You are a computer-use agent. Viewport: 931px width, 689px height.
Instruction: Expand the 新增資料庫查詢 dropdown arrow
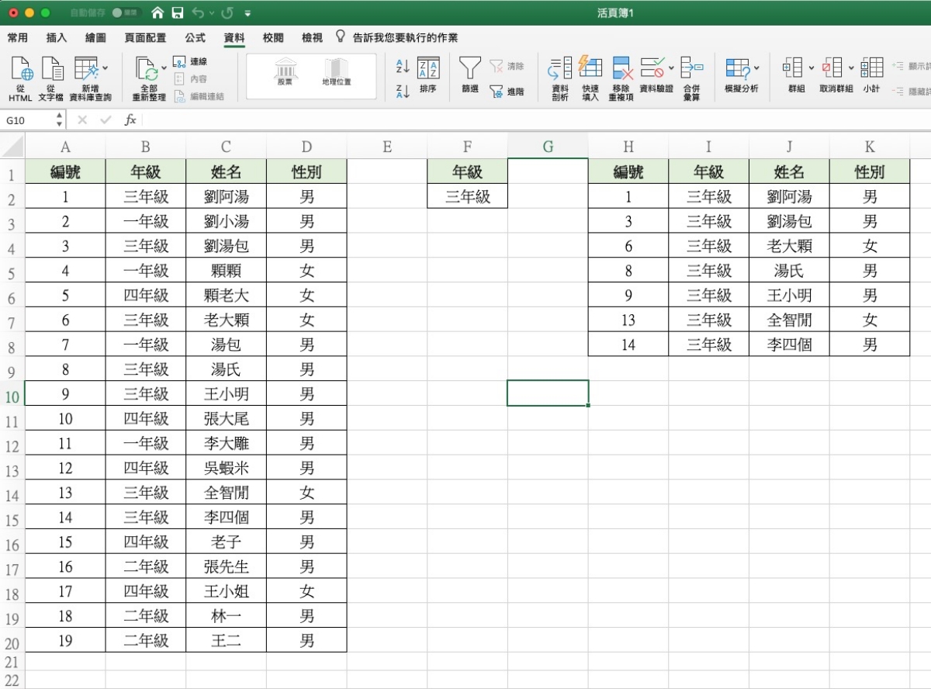coord(106,68)
